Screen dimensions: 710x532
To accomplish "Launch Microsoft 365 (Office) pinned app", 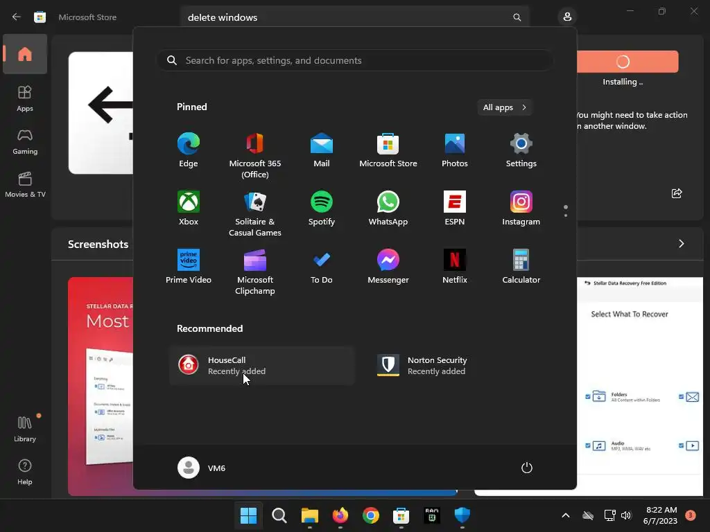I will (x=255, y=156).
